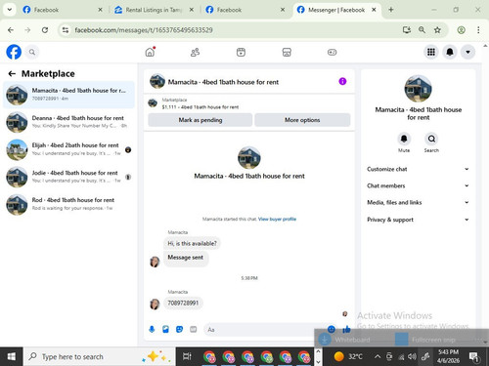Open the Facebook Home icon
The height and width of the screenshot is (366, 489).
tap(150, 52)
